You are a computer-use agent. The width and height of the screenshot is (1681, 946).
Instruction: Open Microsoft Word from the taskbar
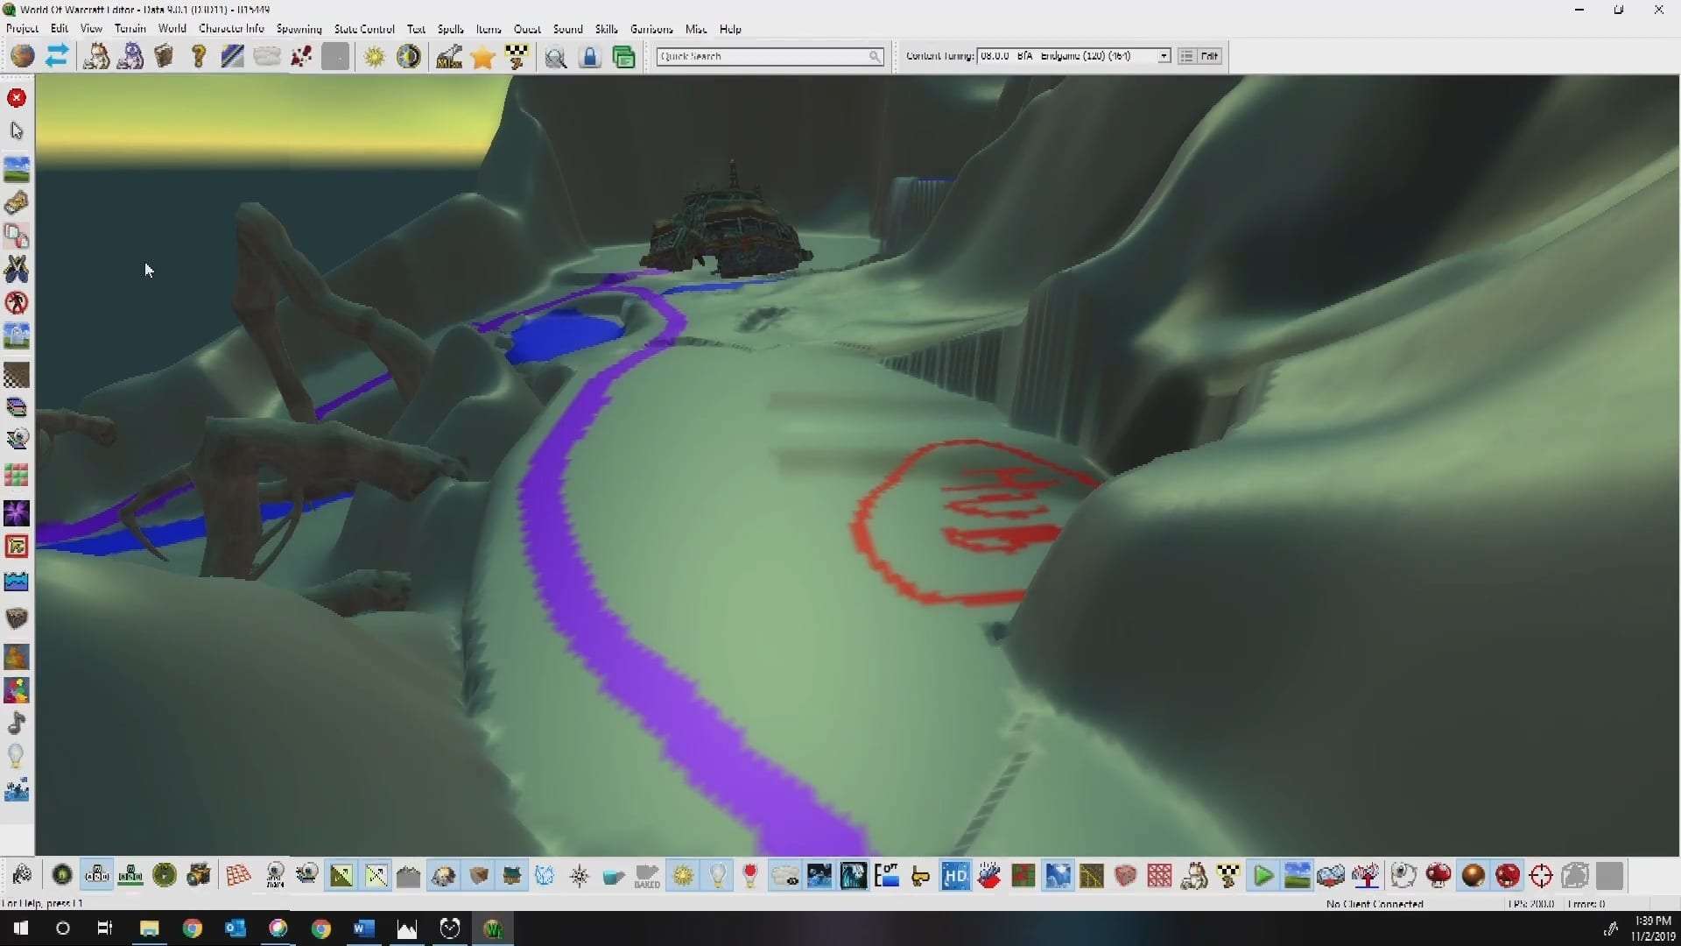(x=364, y=928)
